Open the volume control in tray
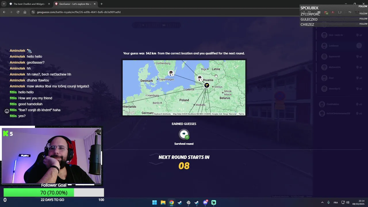Image resolution: width=368 pixels, height=207 pixels. tap(348, 202)
